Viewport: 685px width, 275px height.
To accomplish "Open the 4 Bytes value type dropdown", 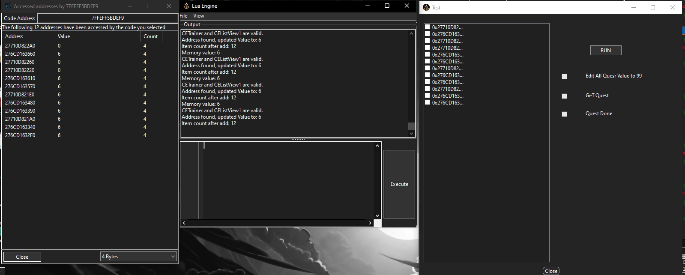I will 138,256.
